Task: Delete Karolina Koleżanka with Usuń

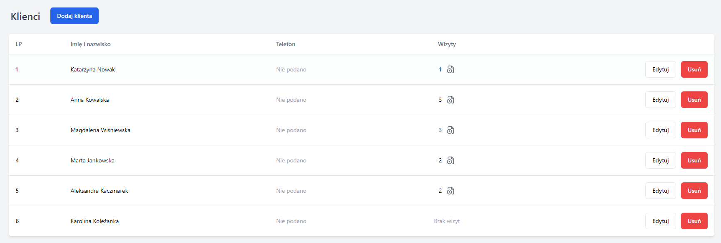Action: click(694, 221)
